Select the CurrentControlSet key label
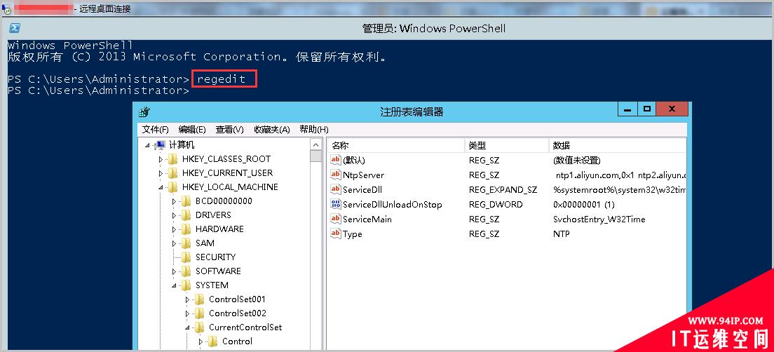This screenshot has width=774, height=352. tap(245, 327)
